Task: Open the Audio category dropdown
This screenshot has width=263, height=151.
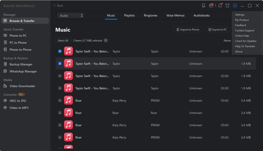Action: coord(71,16)
